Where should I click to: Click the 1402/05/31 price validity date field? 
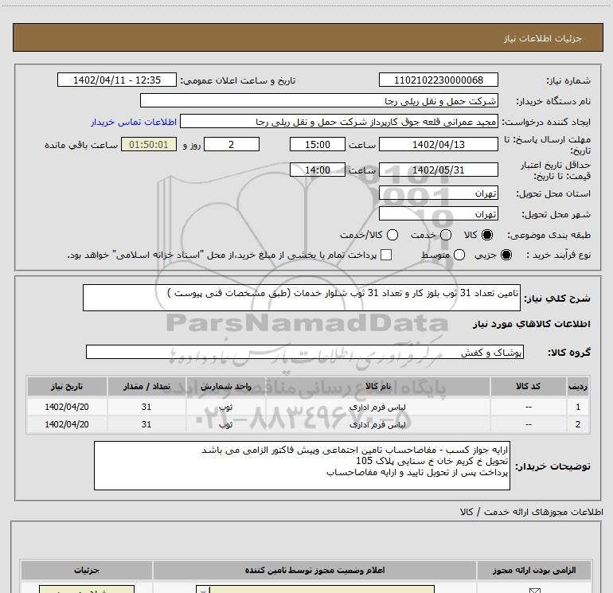tap(438, 170)
